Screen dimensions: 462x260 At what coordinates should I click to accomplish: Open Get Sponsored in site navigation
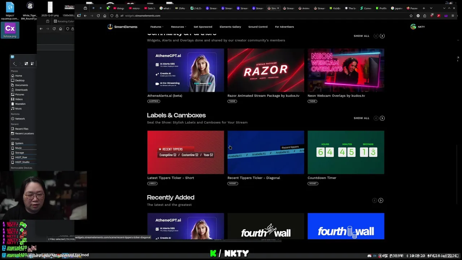click(x=203, y=27)
